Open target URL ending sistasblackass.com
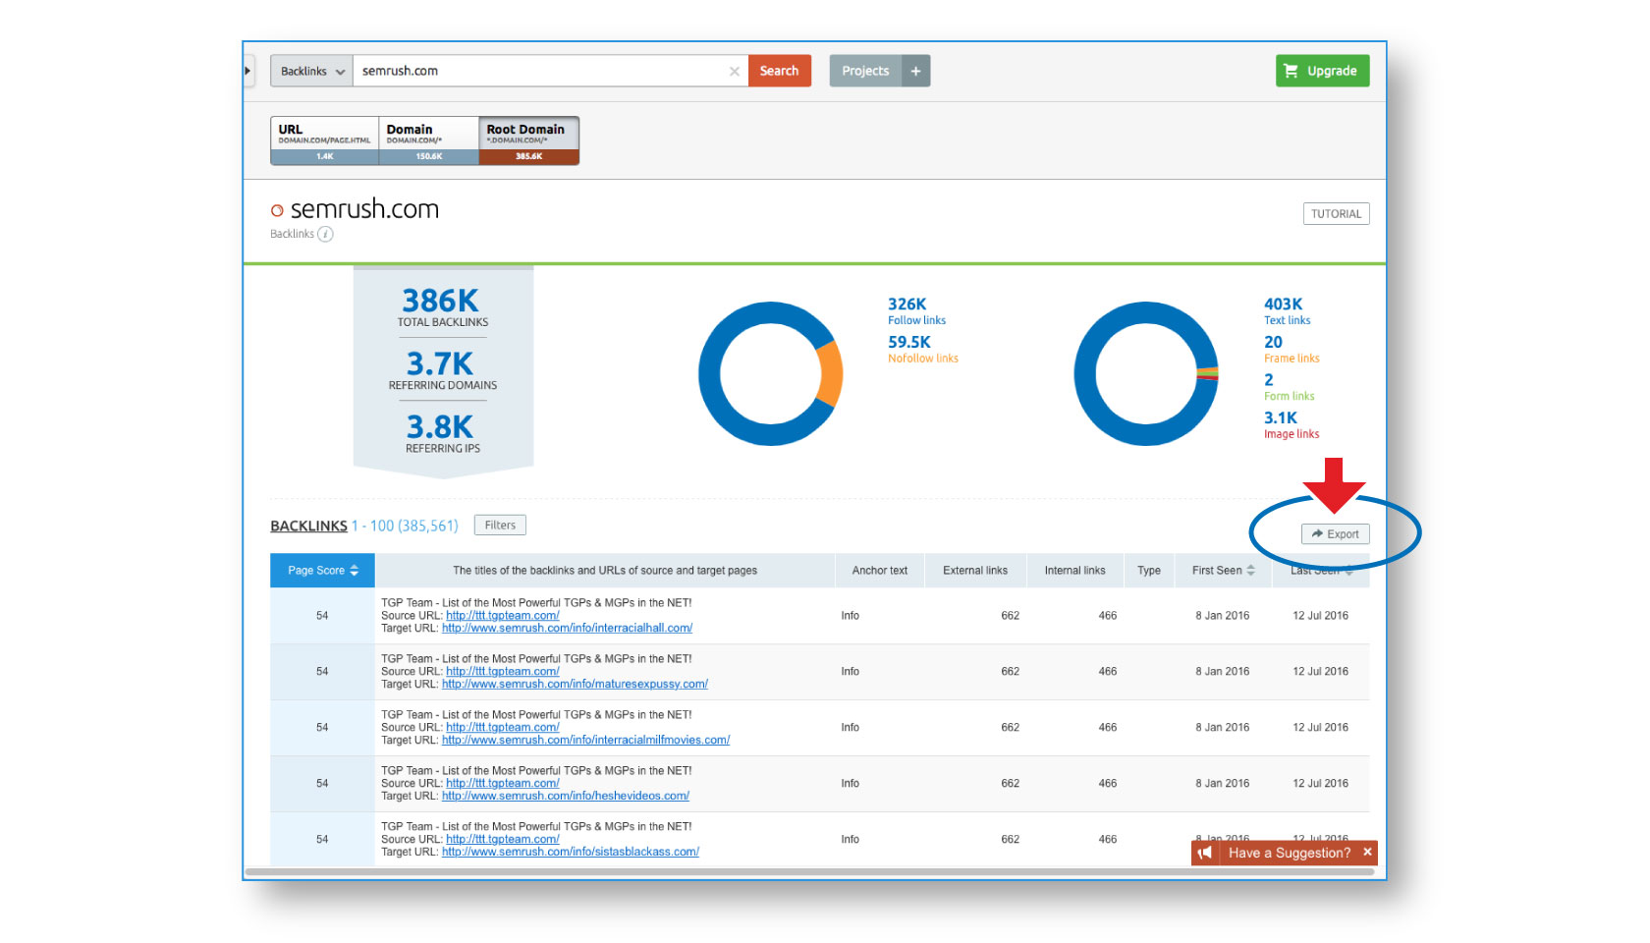The height and width of the screenshot is (943, 1650). click(x=571, y=853)
